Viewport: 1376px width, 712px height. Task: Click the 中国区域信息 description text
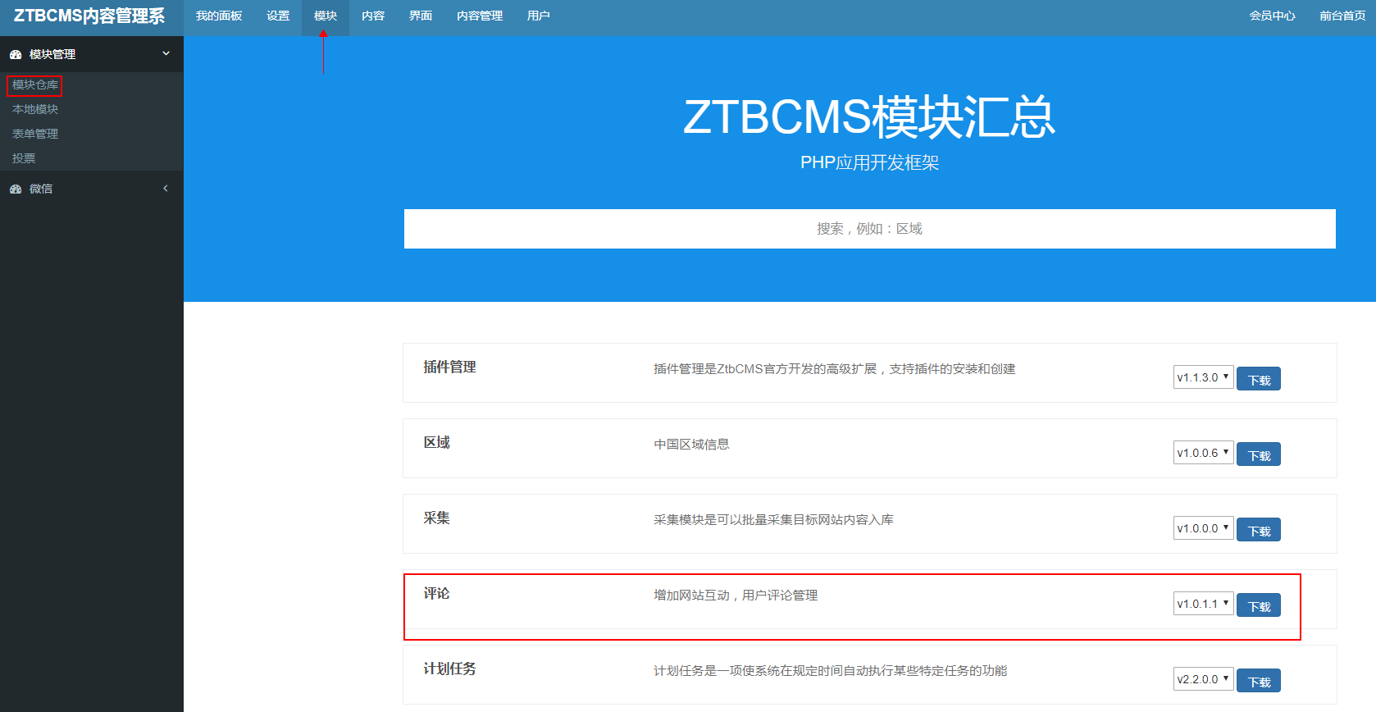point(691,445)
